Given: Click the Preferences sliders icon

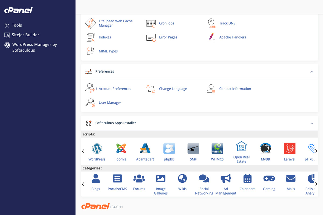Looking at the screenshot, I should (89, 72).
